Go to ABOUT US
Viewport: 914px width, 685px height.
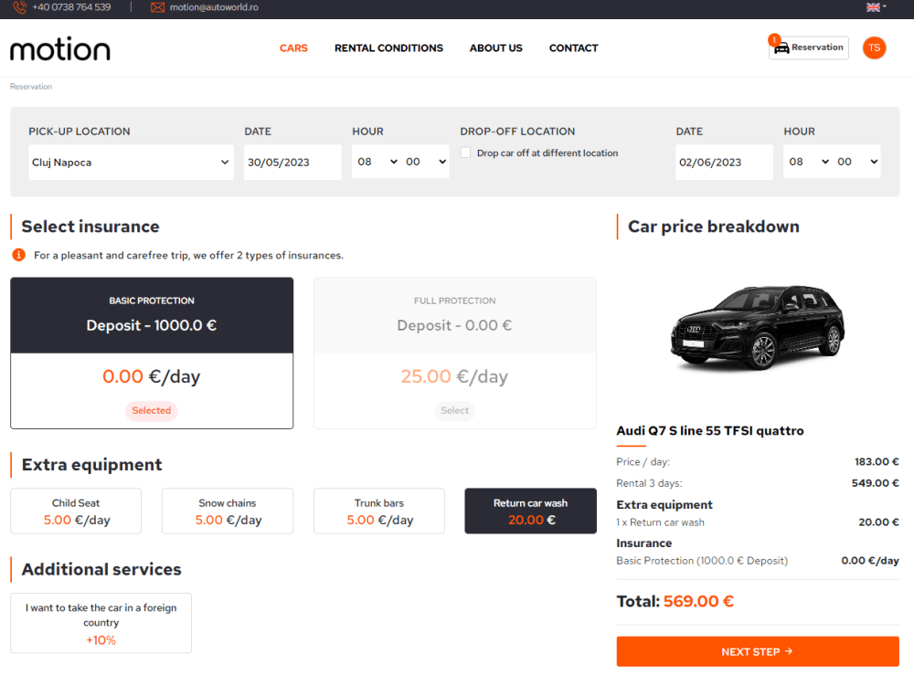(496, 48)
